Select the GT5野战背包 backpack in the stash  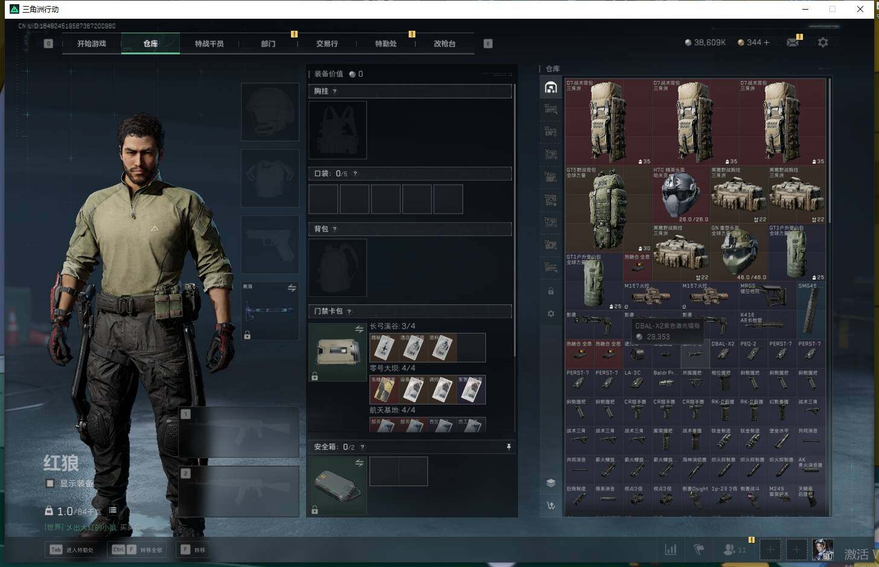point(608,209)
